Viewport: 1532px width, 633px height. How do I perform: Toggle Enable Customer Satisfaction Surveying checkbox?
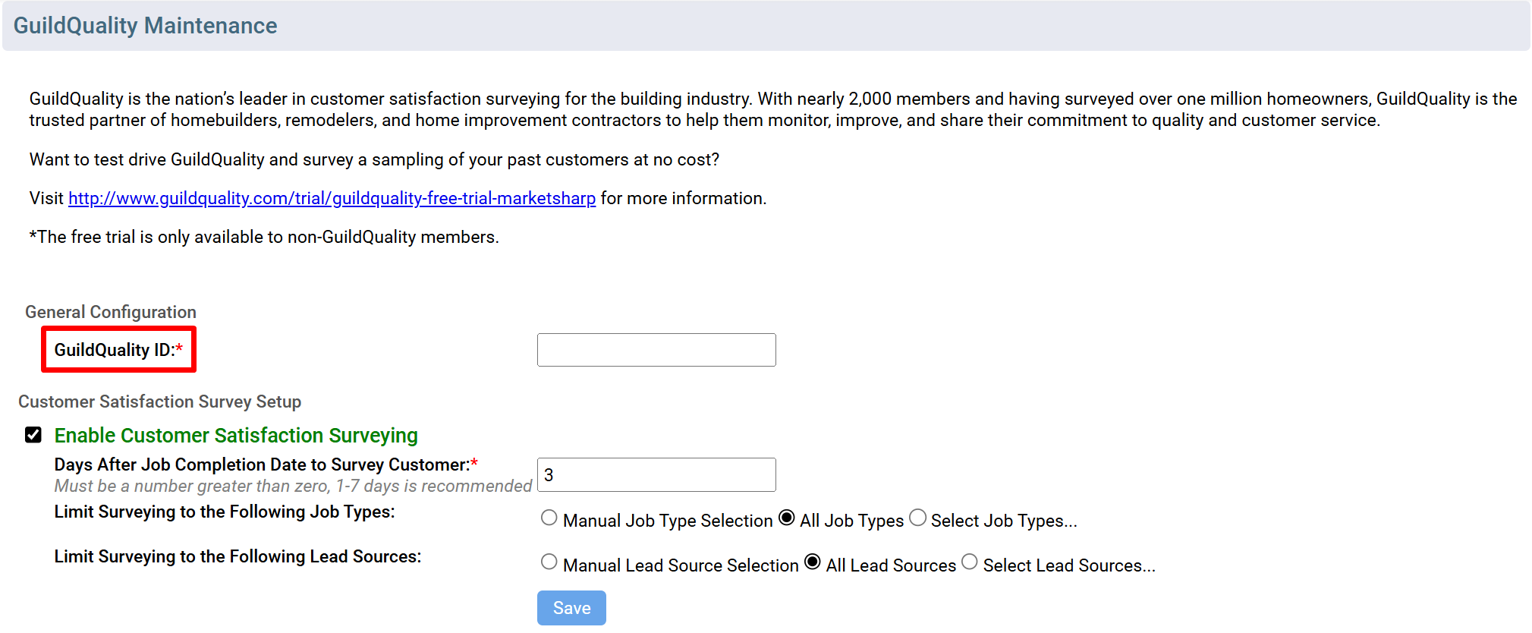point(33,435)
